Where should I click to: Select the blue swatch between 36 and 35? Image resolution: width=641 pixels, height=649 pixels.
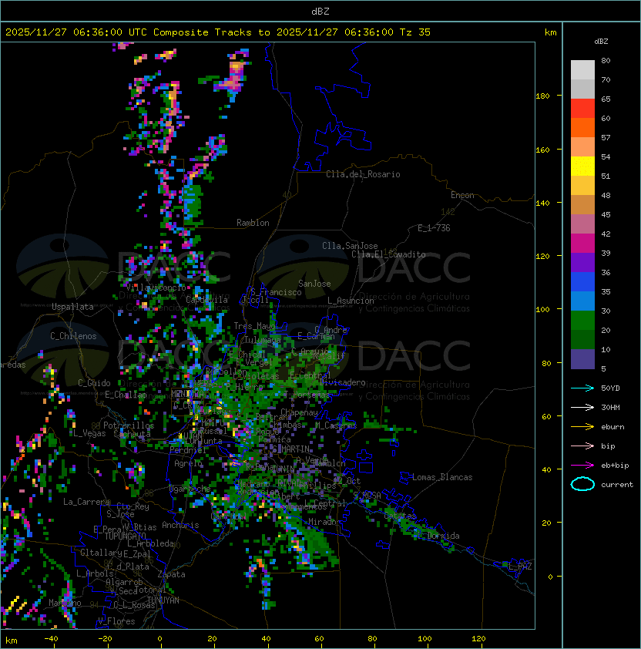[582, 282]
